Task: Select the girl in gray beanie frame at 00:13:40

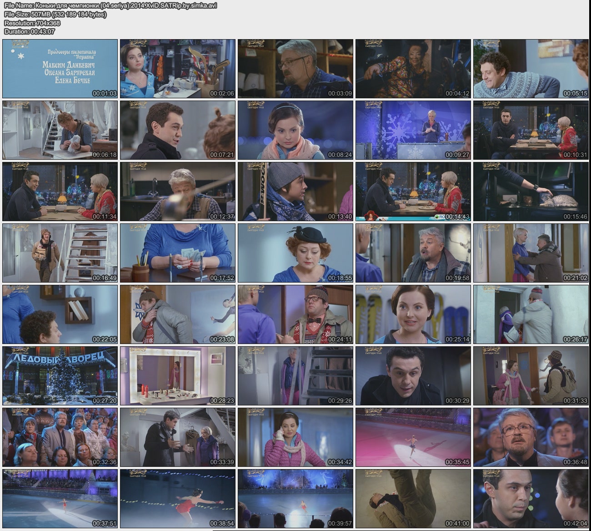Action: click(x=295, y=192)
